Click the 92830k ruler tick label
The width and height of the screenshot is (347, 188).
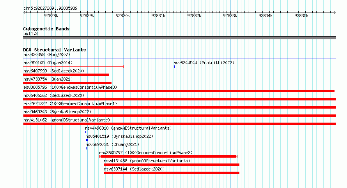(x=123, y=16)
